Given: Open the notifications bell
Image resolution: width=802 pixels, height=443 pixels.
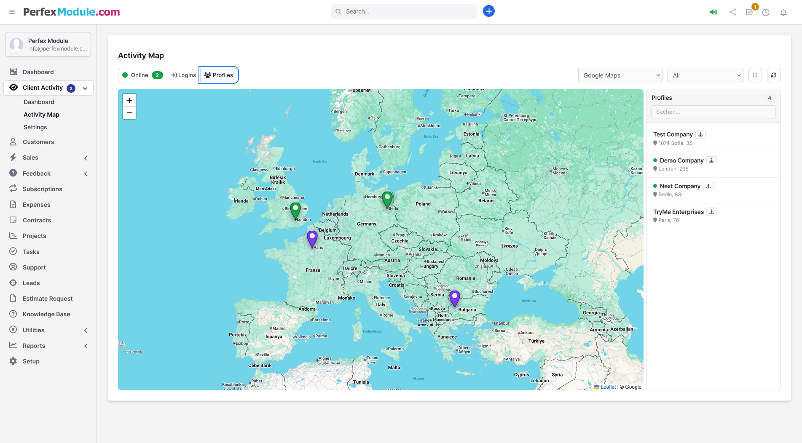Looking at the screenshot, I should coord(783,12).
